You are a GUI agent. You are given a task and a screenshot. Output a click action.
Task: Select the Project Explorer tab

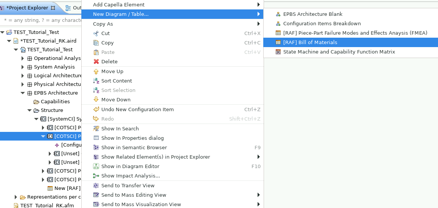(27, 8)
